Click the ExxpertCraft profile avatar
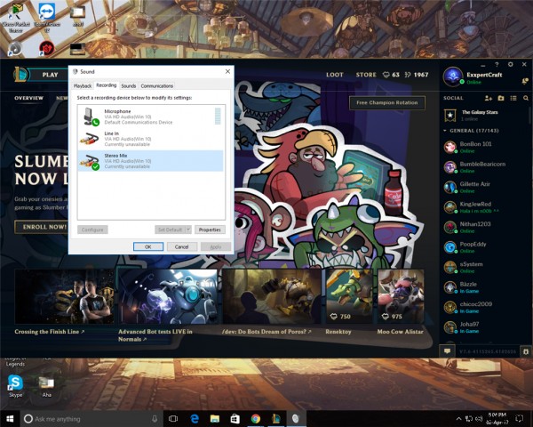533x427 pixels. (453, 77)
